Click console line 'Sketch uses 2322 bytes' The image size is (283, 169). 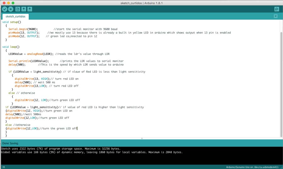(60, 149)
